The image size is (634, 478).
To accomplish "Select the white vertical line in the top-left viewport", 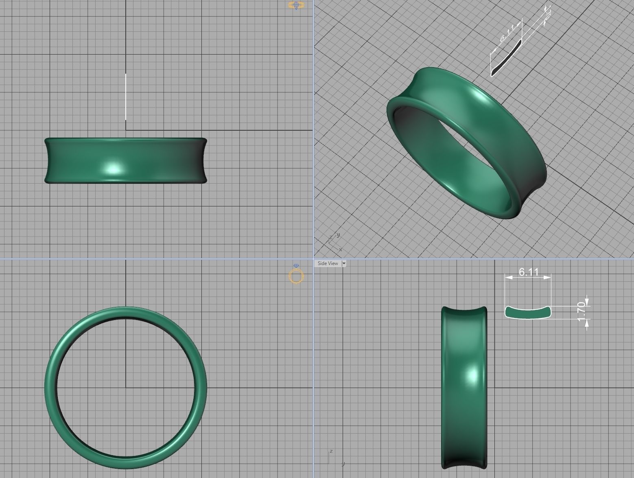I will (126, 97).
